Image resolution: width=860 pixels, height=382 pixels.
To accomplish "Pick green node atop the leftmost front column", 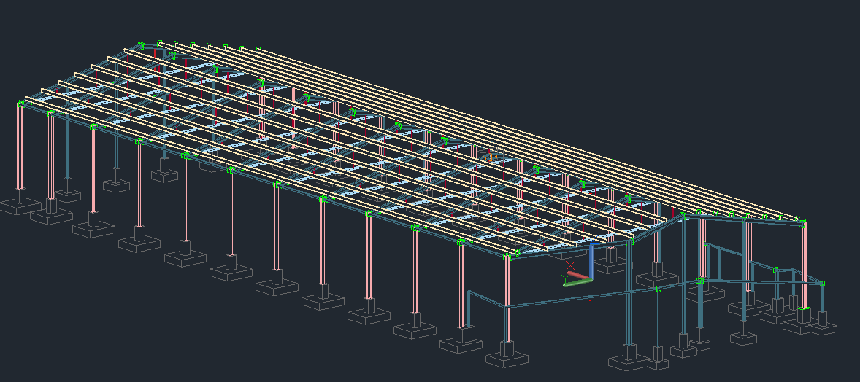I will (21, 104).
